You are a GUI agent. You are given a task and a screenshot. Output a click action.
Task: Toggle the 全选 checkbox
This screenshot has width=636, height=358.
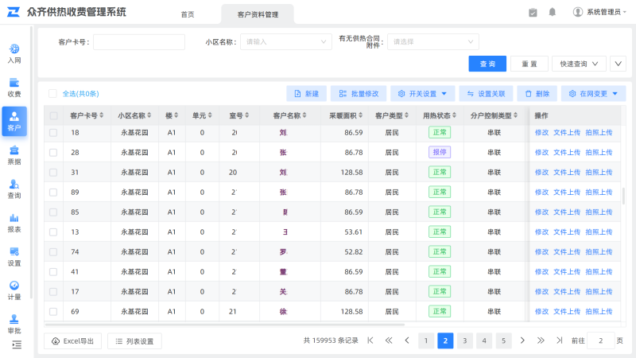point(52,94)
